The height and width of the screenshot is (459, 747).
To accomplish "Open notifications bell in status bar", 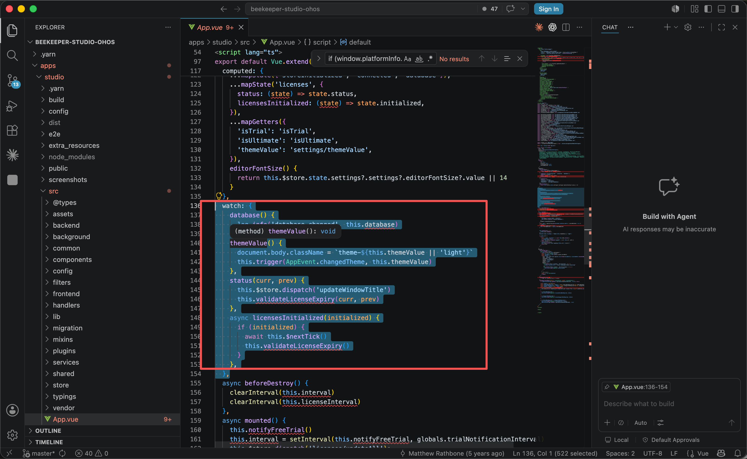I will tap(738, 453).
